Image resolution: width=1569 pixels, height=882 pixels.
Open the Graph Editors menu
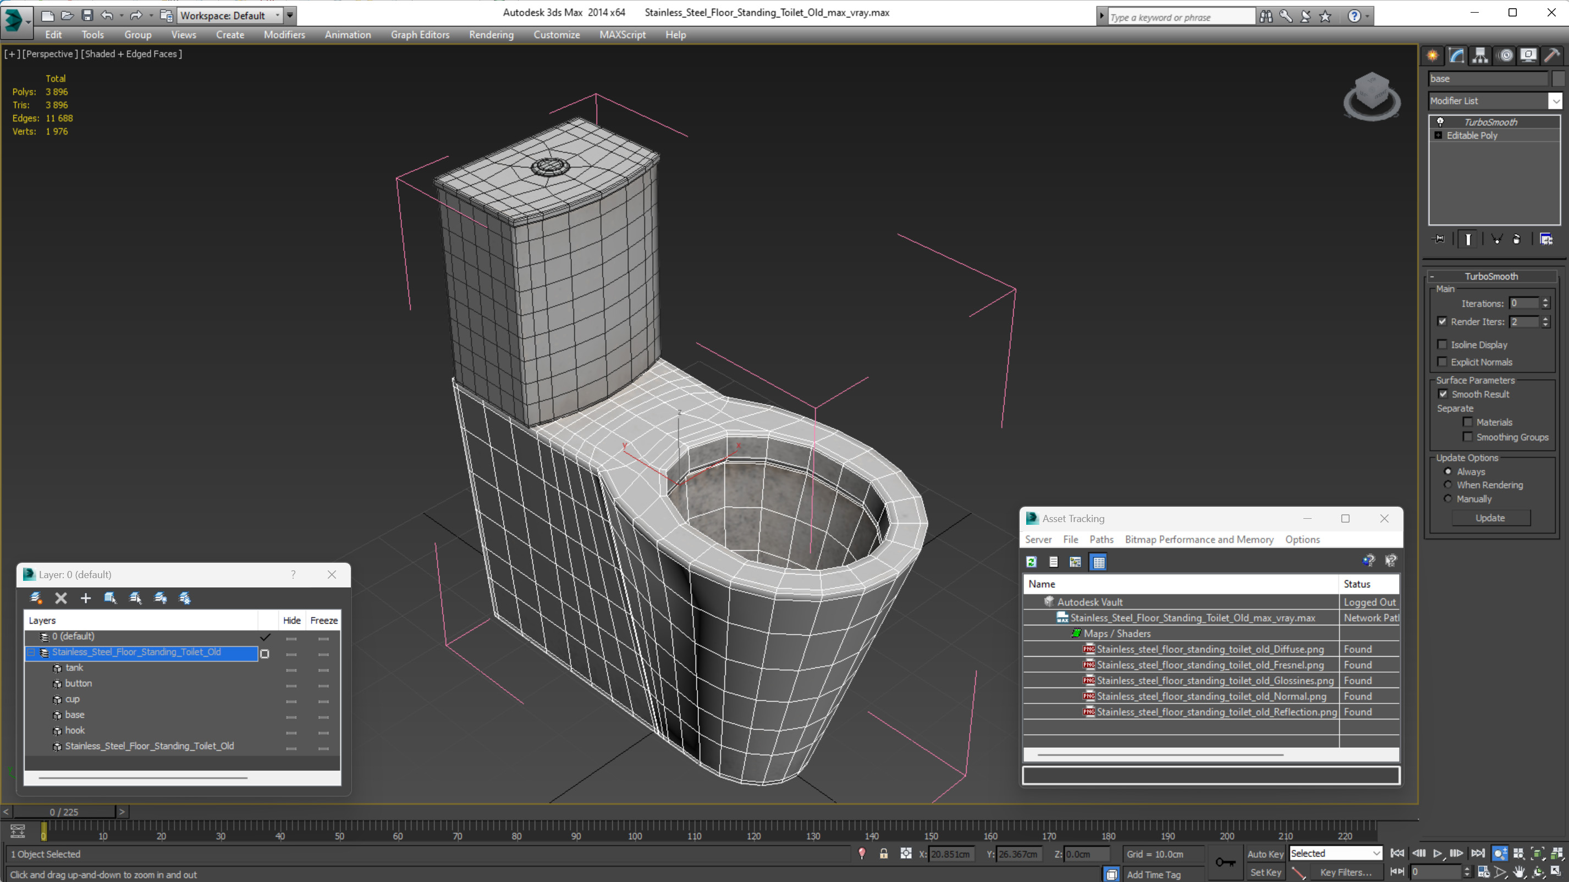coord(420,35)
